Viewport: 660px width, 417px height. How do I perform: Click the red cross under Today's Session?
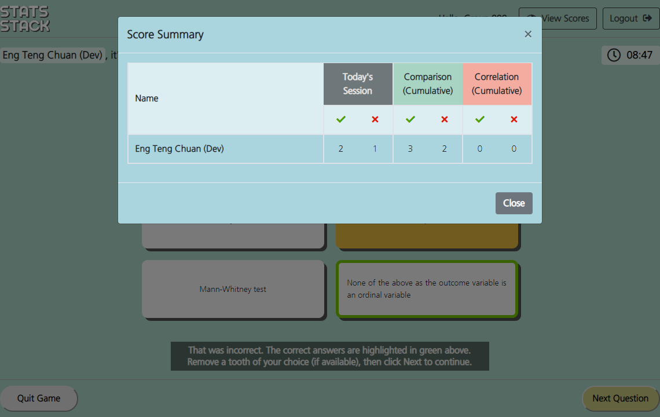pos(375,119)
